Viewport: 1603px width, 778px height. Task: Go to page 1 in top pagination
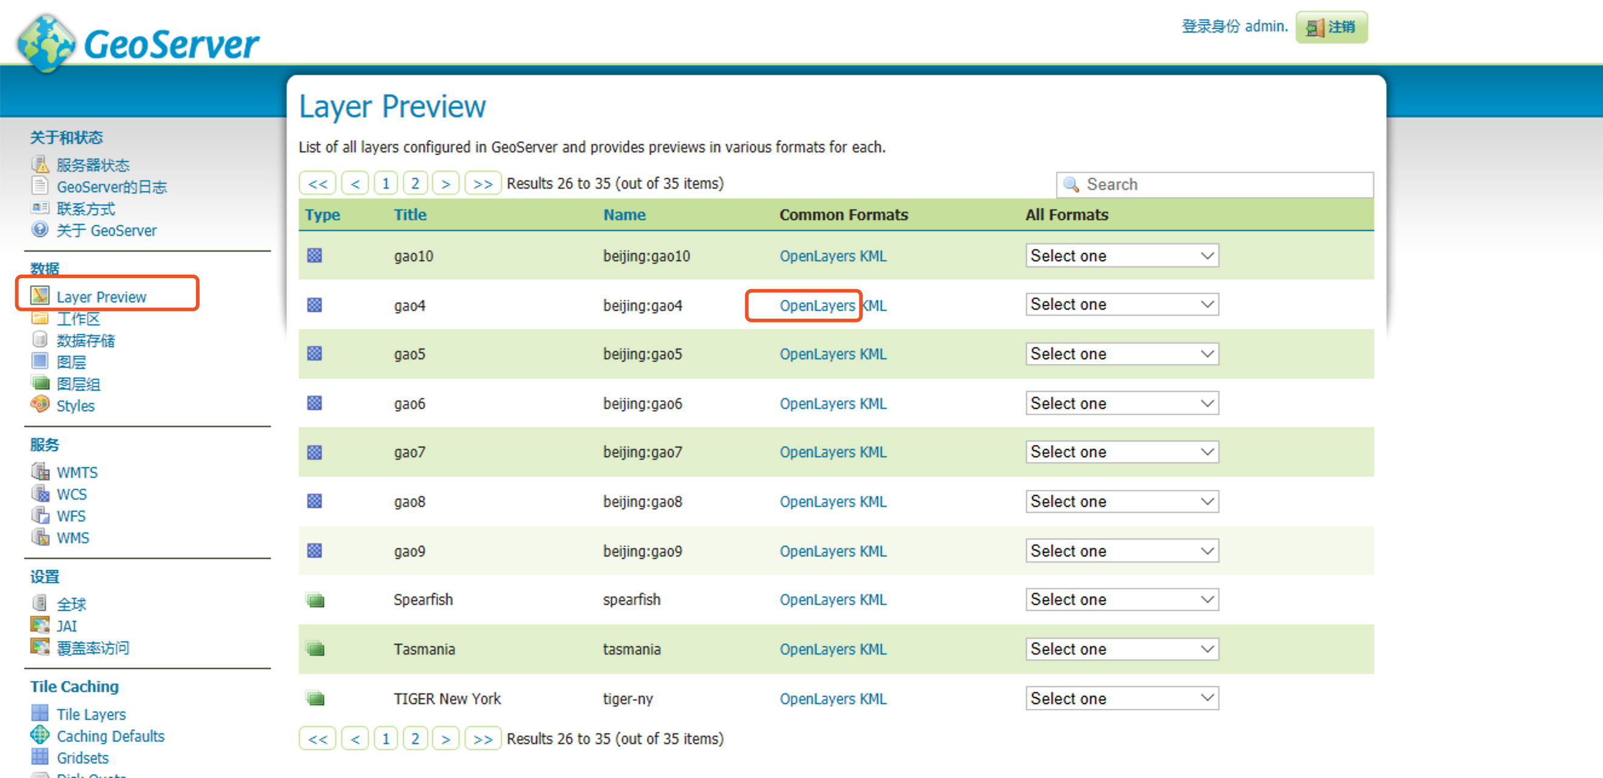(x=386, y=183)
